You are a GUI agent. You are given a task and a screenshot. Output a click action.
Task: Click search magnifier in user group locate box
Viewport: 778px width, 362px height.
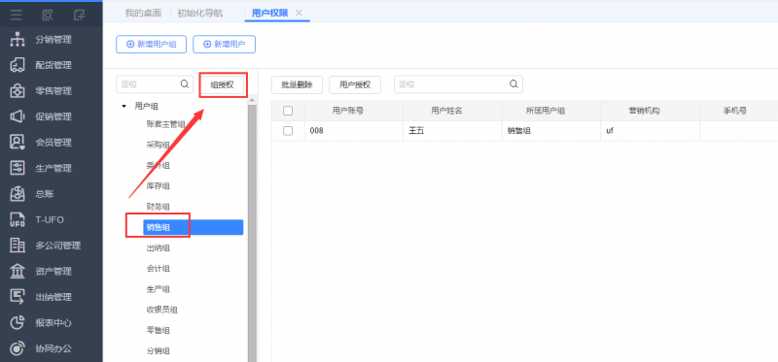[185, 84]
